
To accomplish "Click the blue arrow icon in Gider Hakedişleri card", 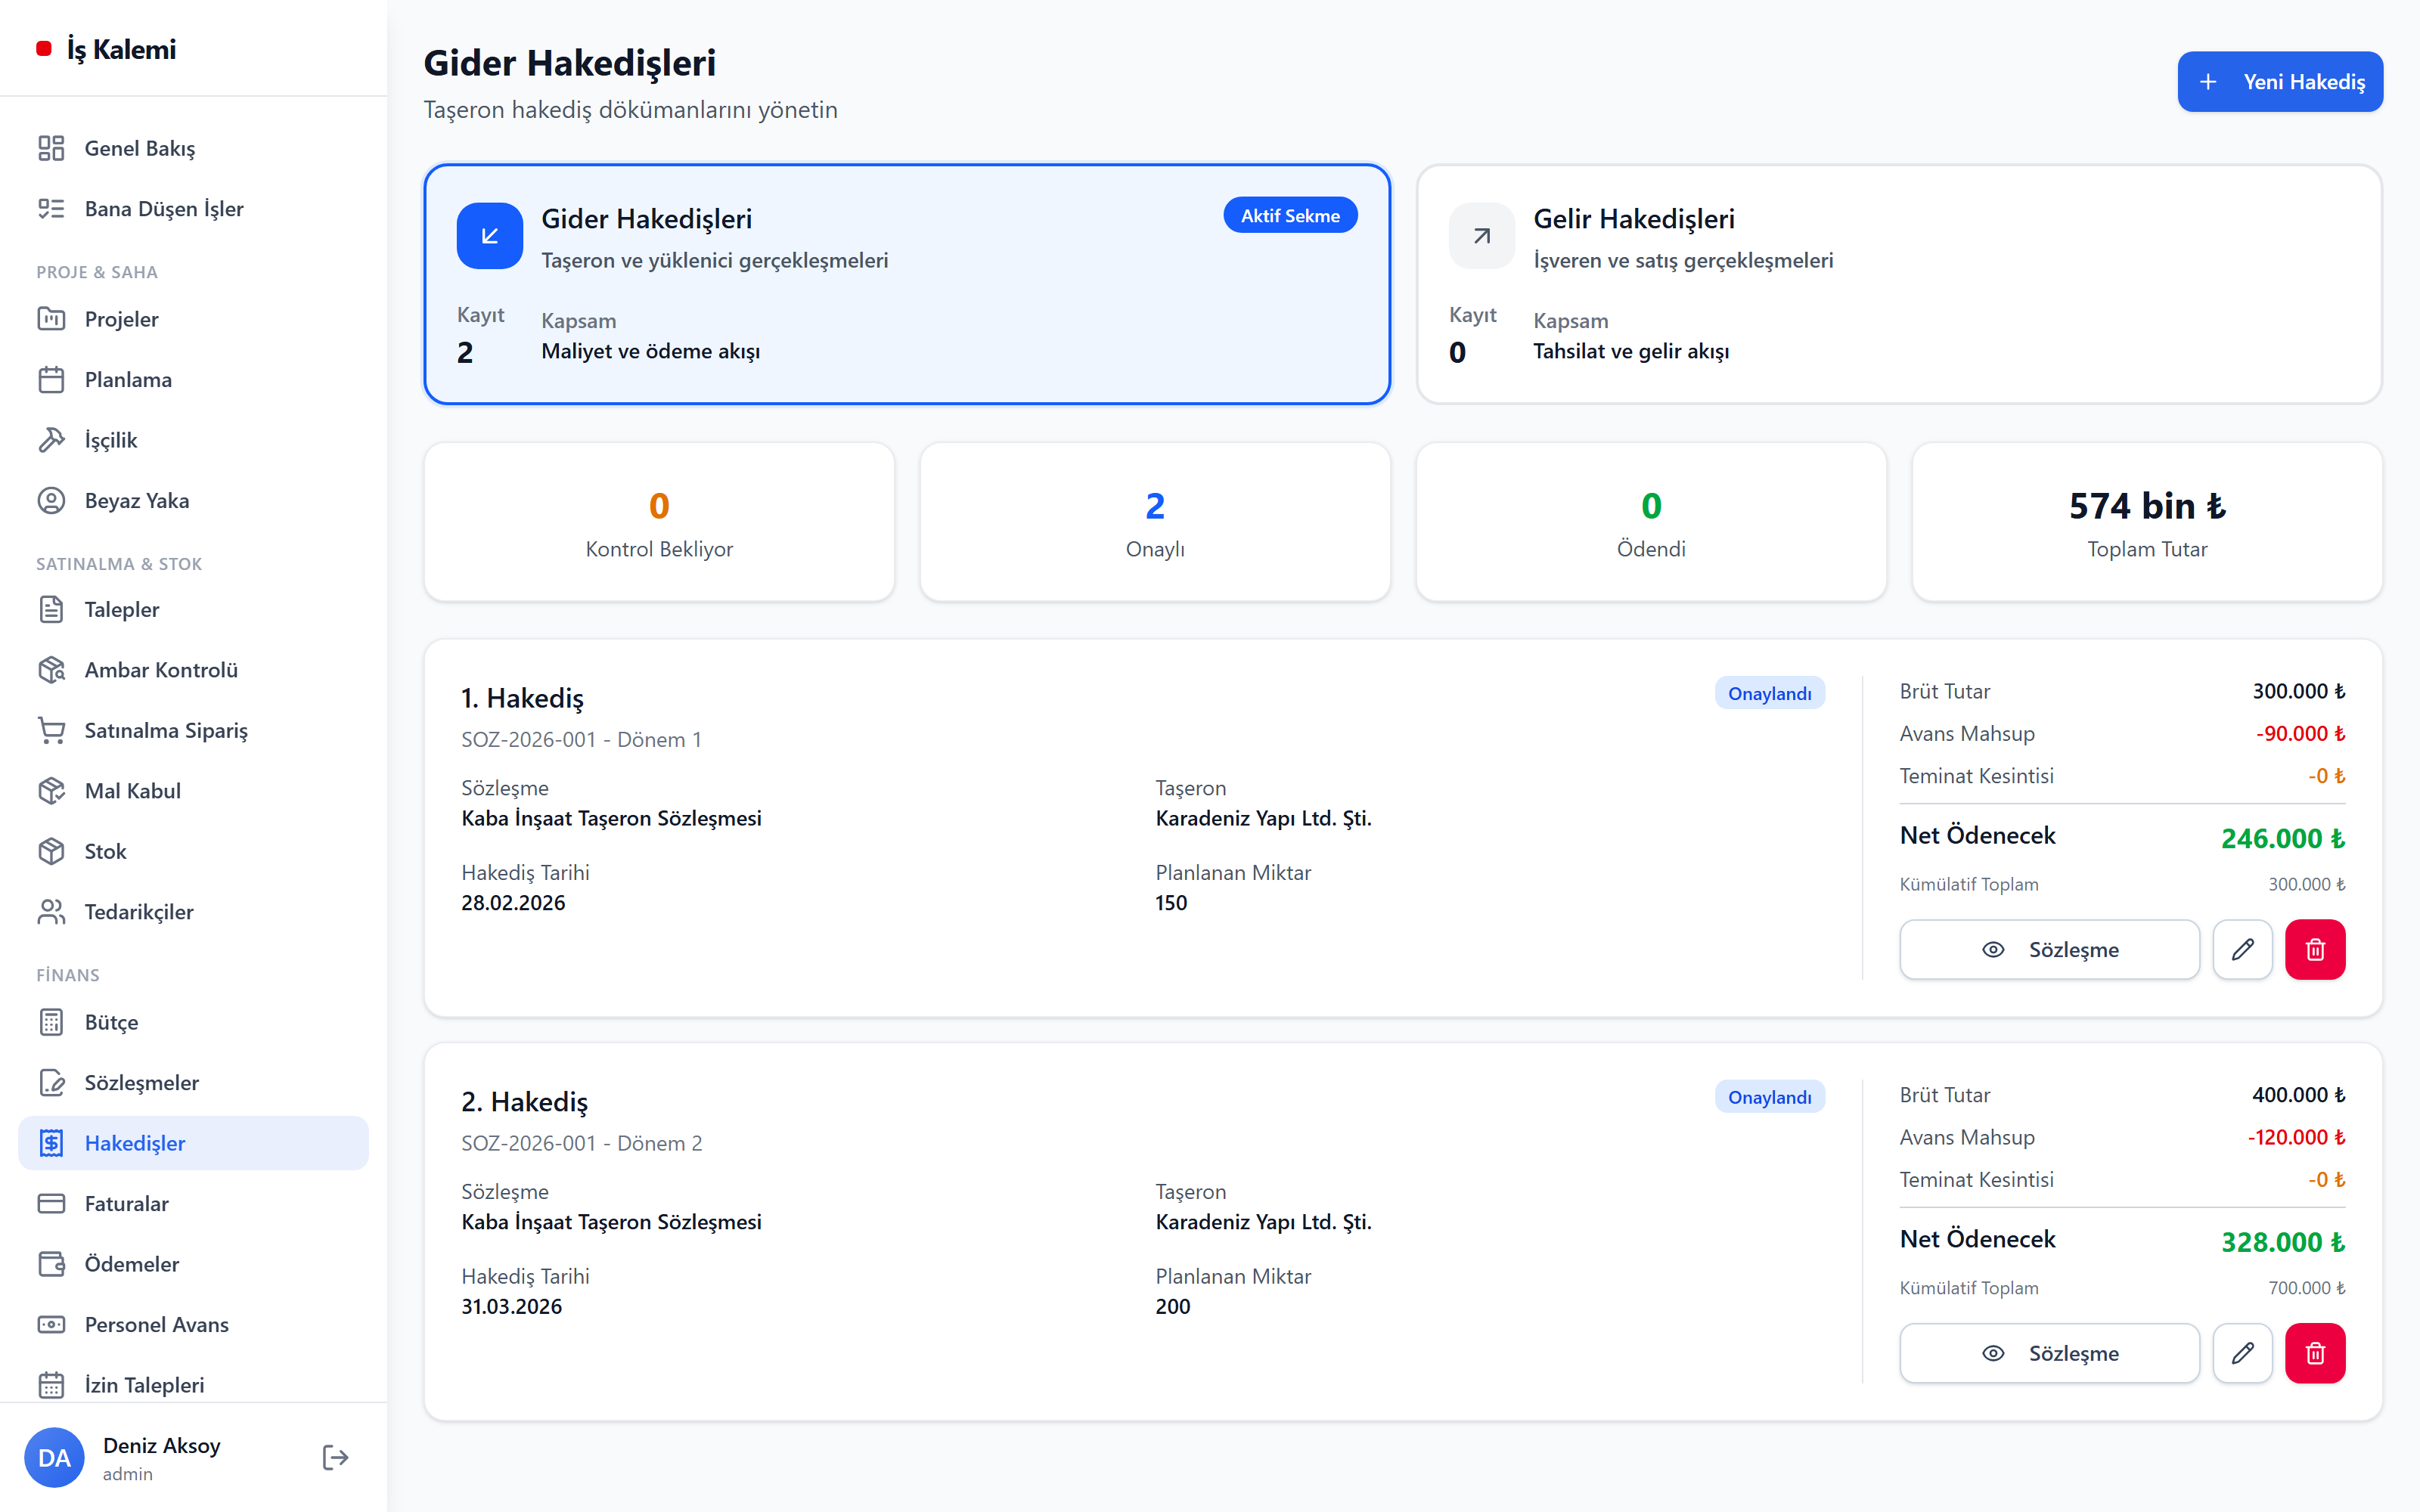I will (490, 236).
